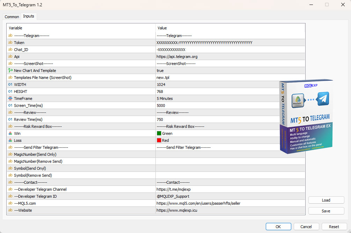Click the string icon for MagicNumber(Send Only)

pos(10,154)
